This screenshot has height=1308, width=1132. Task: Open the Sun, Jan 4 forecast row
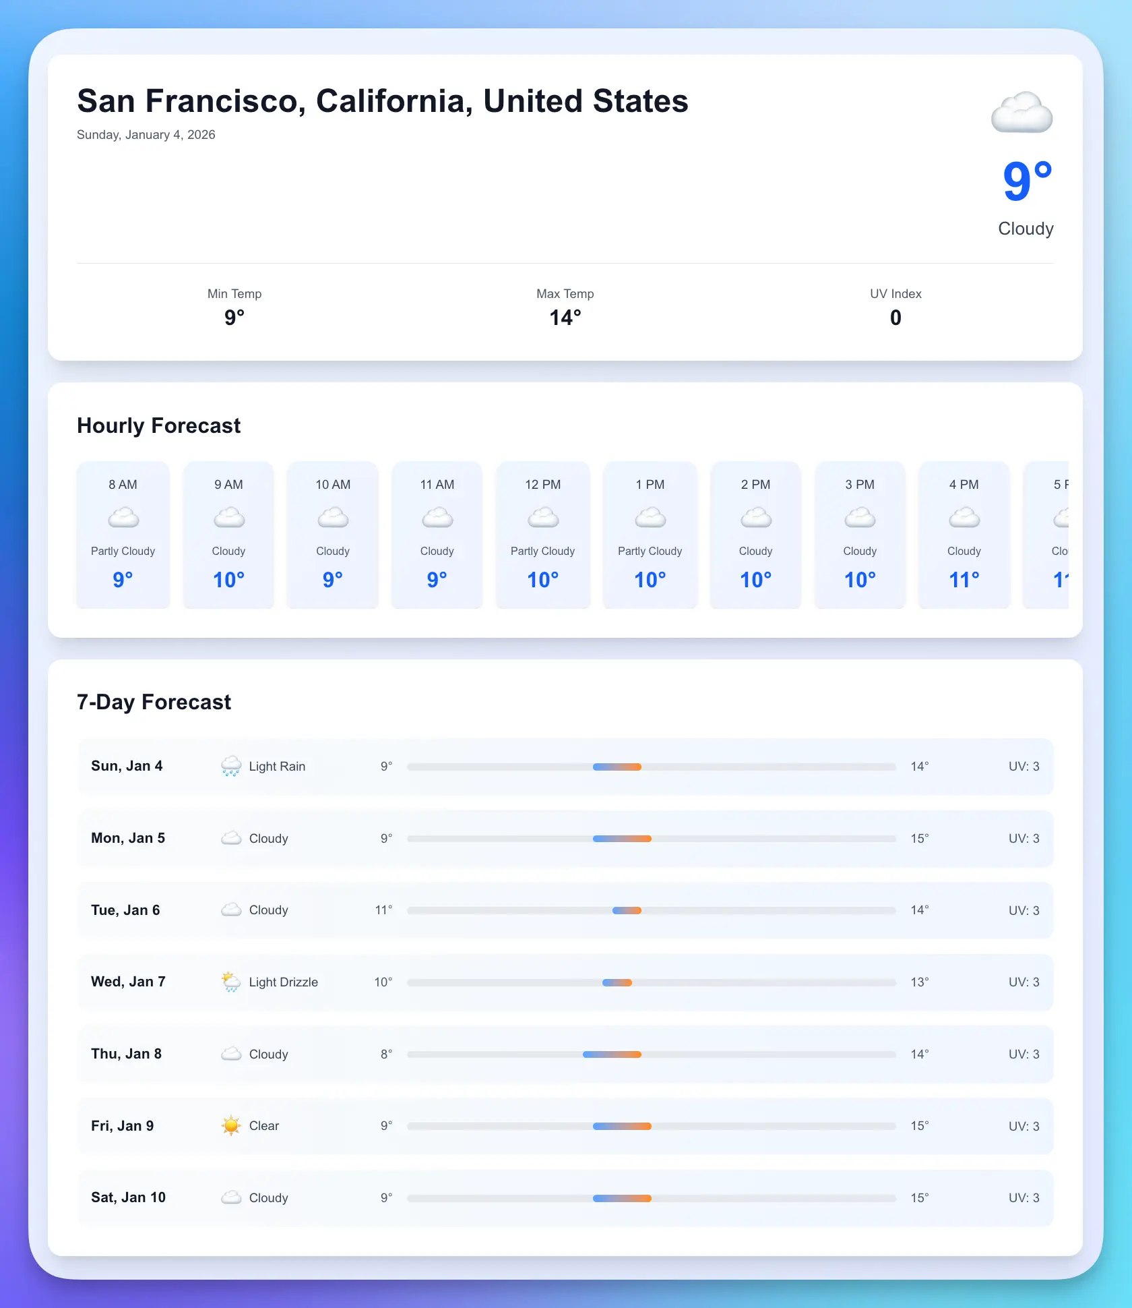565,766
